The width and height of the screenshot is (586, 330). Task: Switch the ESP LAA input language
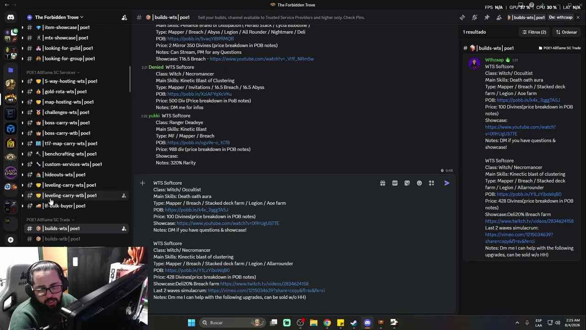(x=539, y=323)
